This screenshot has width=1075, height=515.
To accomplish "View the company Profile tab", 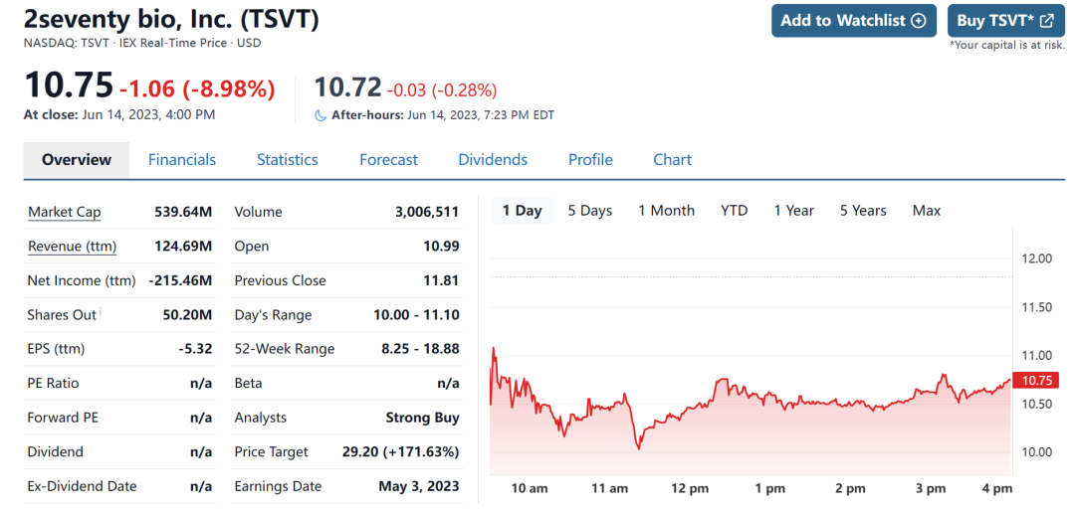I will (590, 160).
